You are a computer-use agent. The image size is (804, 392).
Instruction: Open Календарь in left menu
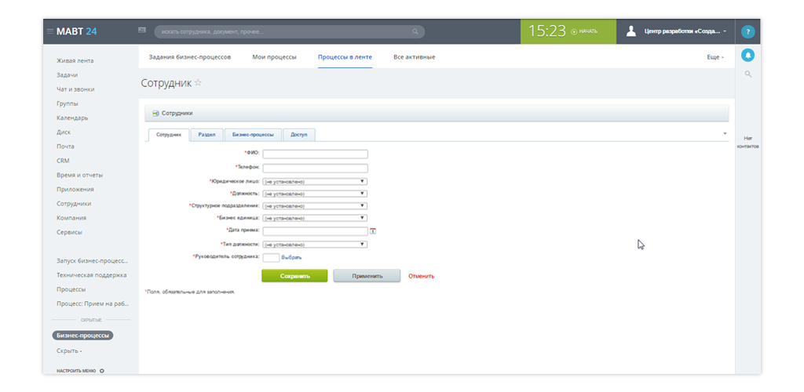pyautogui.click(x=72, y=118)
